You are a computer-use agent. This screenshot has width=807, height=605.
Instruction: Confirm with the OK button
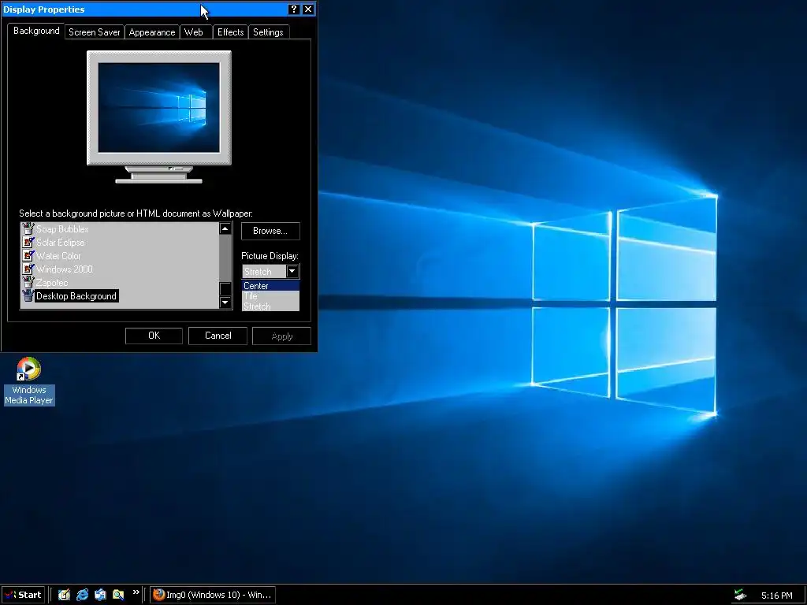click(154, 336)
